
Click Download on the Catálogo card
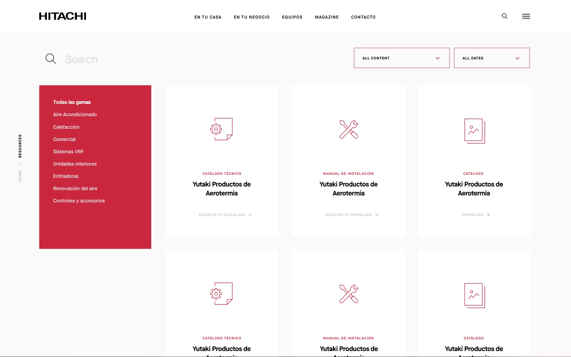tap(476, 215)
